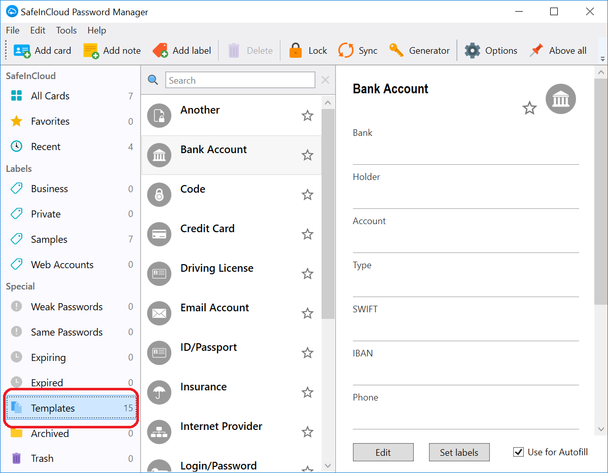Click the Bank Account building icon in list

click(x=159, y=155)
